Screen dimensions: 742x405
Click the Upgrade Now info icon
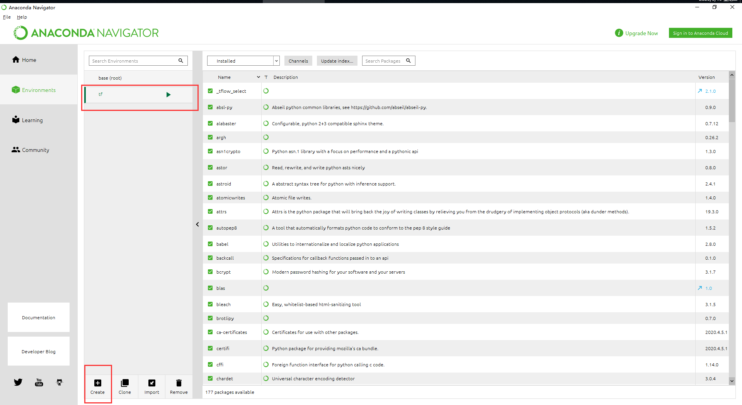tap(619, 33)
